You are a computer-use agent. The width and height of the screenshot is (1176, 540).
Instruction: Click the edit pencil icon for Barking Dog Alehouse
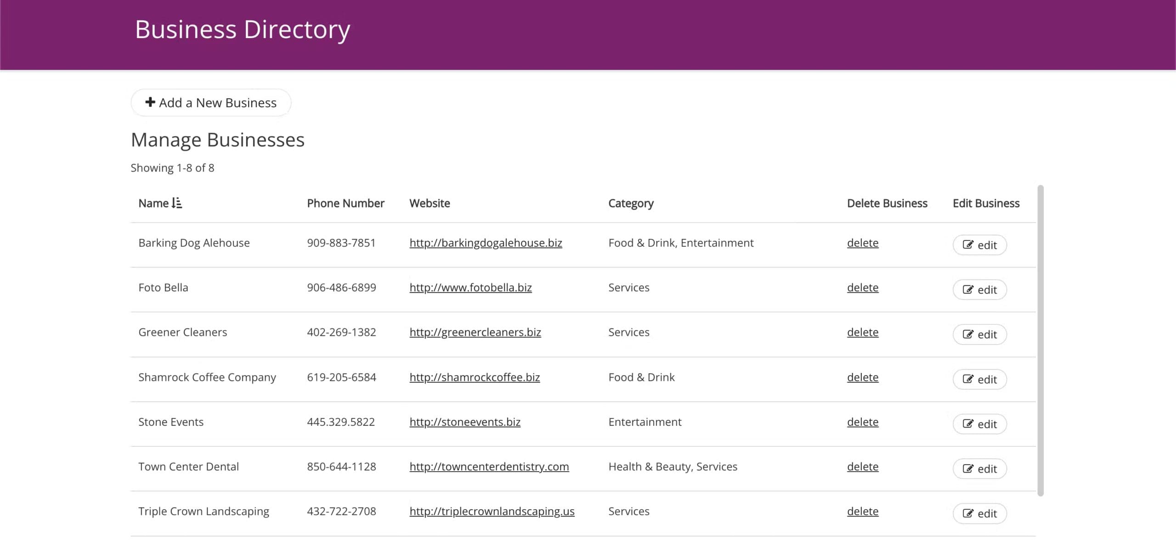[x=968, y=245]
